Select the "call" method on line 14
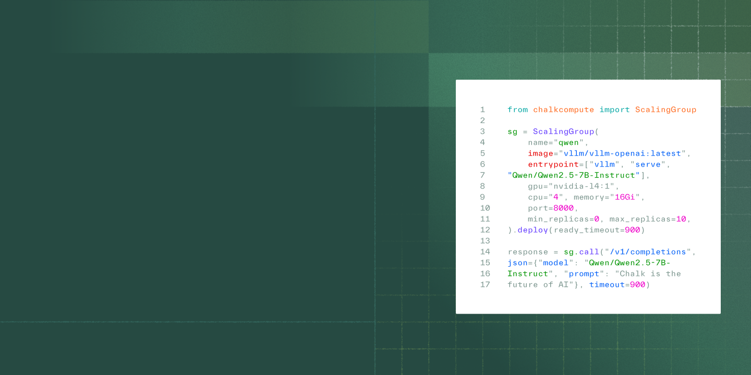This screenshot has width=751, height=375. [589, 252]
